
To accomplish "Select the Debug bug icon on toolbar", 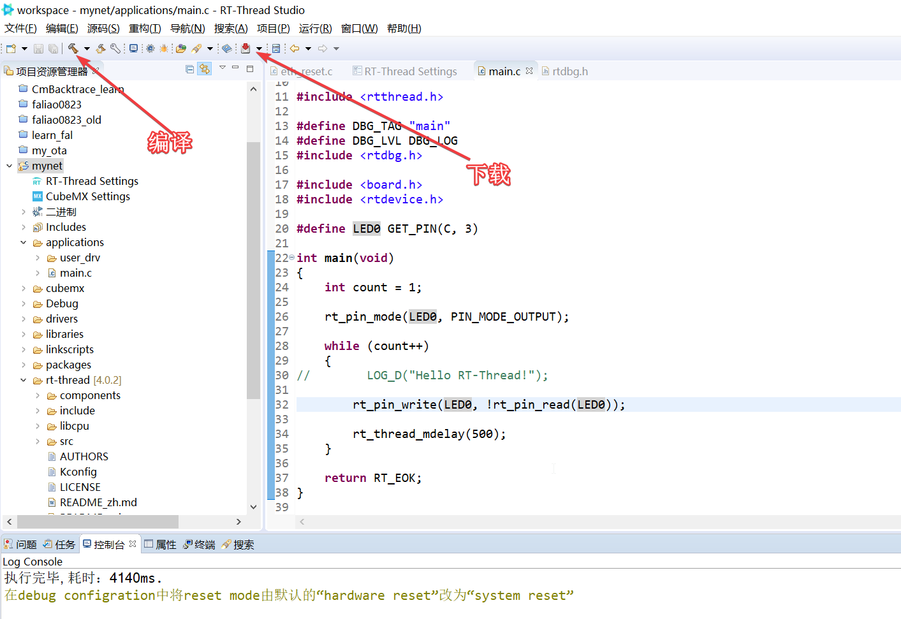I will point(163,48).
